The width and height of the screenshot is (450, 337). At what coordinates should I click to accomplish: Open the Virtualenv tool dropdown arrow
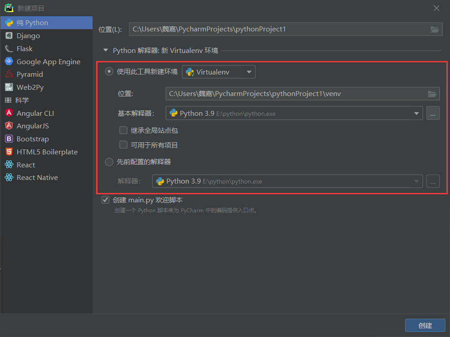(x=249, y=72)
